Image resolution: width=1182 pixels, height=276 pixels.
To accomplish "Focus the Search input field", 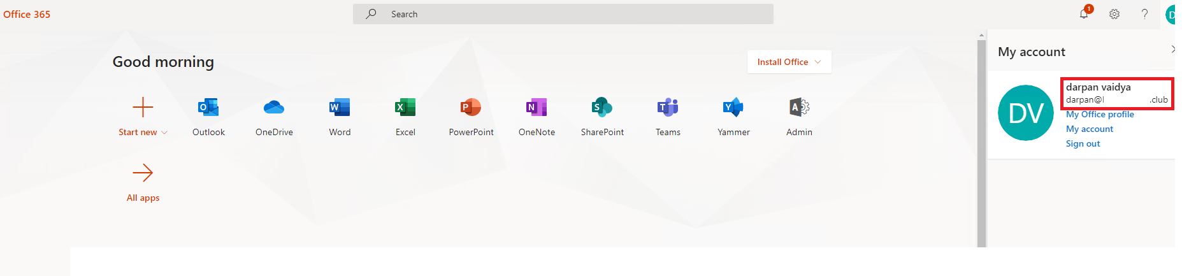I will [563, 14].
